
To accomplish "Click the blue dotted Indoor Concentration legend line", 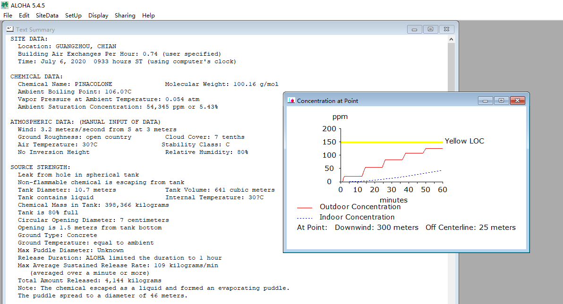I will tap(305, 218).
